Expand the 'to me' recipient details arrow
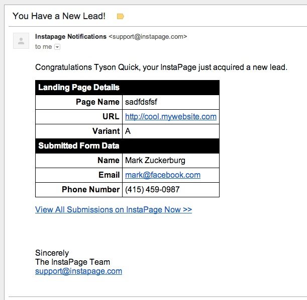307x300 pixels. [x=57, y=47]
